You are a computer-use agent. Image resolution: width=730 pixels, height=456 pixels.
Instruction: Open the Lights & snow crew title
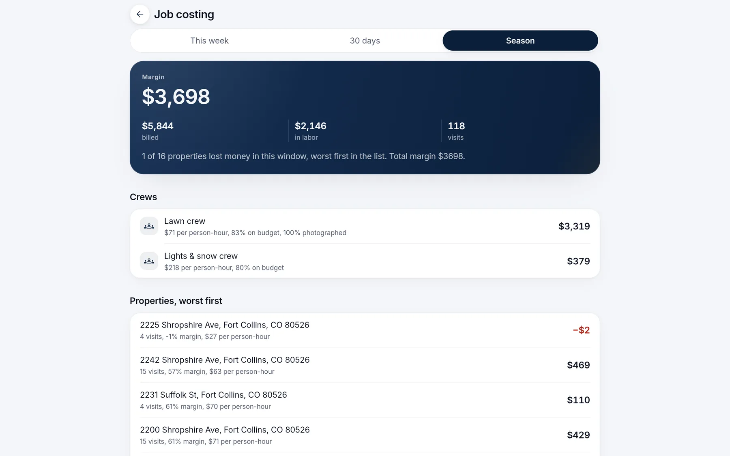201,256
